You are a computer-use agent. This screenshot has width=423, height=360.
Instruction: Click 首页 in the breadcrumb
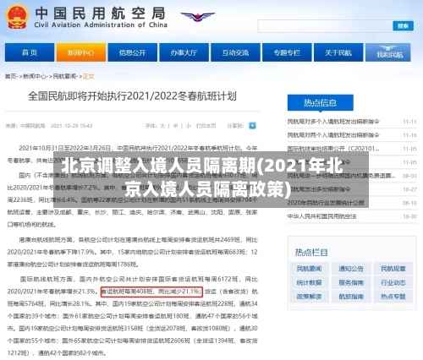10,76
